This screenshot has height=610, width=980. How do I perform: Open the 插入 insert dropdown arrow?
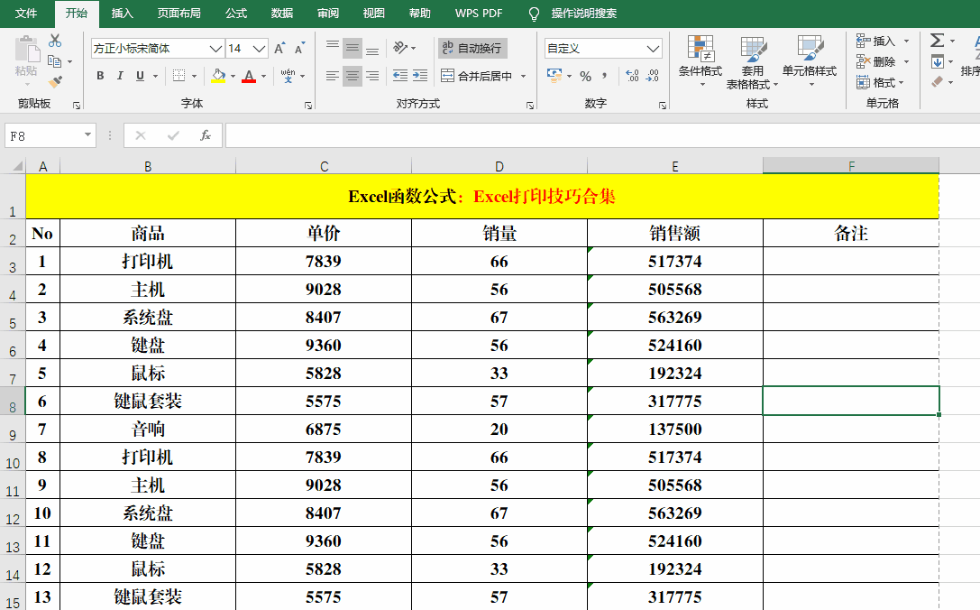point(906,41)
